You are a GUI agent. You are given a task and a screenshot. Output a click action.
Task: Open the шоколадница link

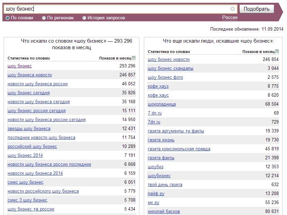(x=162, y=104)
